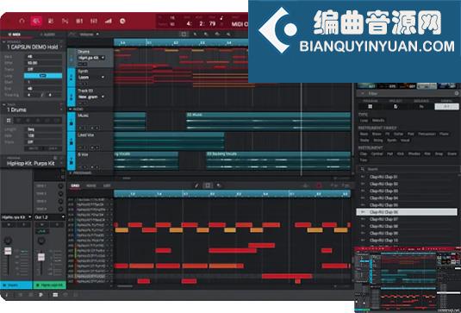Click the Send 1 knob in mixer
This screenshot has height=313, width=461.
tap(61, 186)
